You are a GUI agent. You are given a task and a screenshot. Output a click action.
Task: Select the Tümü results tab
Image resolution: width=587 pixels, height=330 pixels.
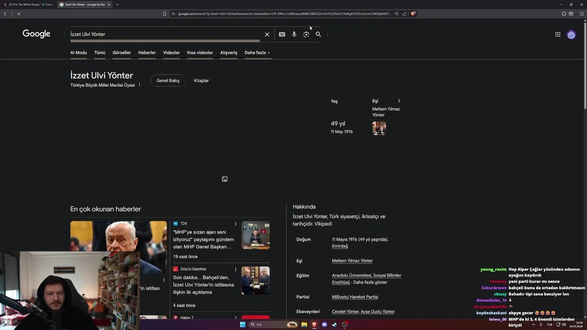(x=100, y=53)
